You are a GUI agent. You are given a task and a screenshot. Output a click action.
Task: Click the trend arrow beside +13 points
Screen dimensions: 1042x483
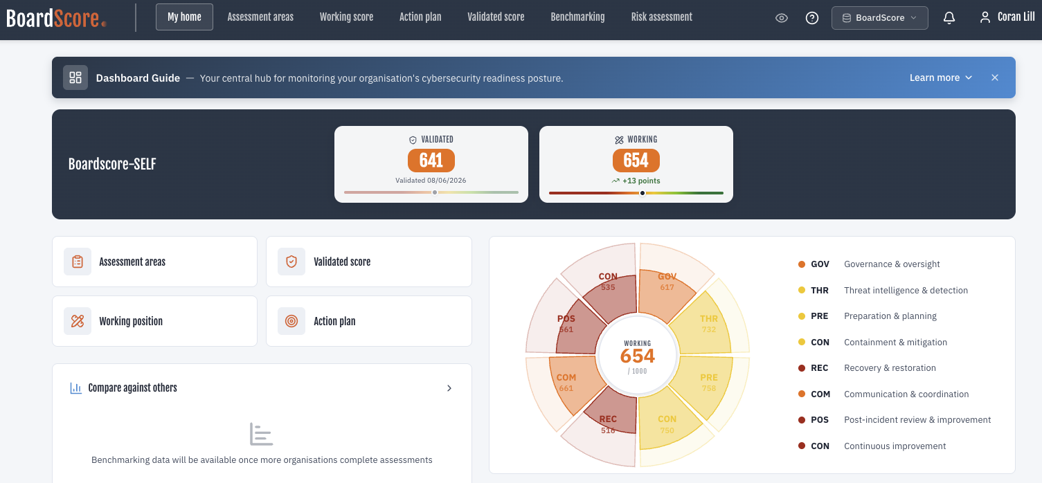pos(616,181)
